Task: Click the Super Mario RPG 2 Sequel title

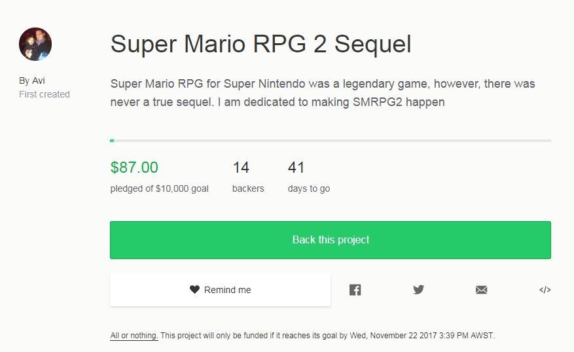Action: coord(260,44)
